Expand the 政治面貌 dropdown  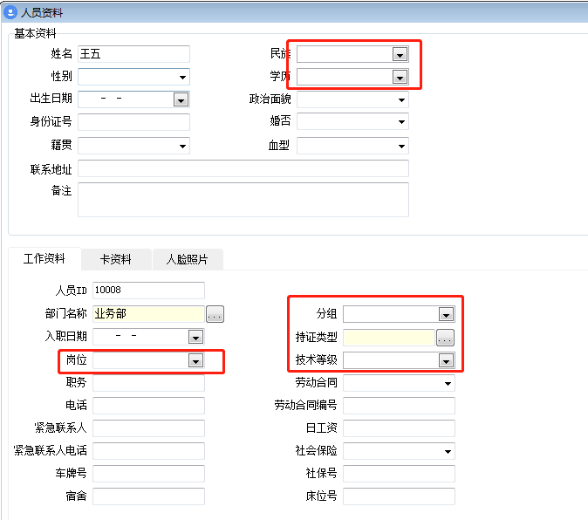pos(401,99)
